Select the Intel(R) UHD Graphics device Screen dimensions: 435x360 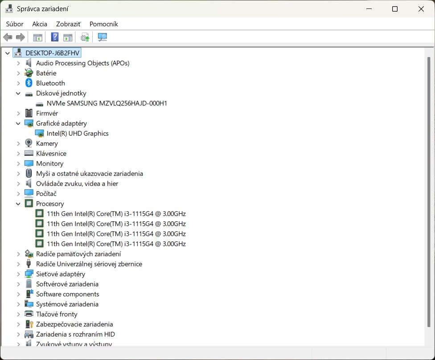pos(78,133)
